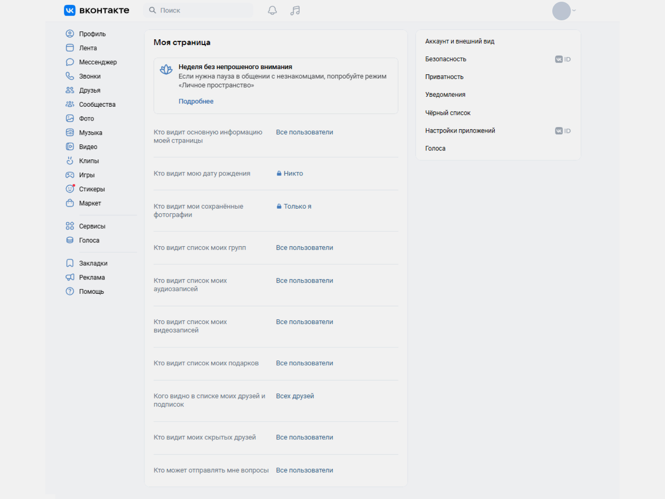Viewport: 665px width, 499px height.
Task: Open notifications bell icon
Action: (272, 10)
